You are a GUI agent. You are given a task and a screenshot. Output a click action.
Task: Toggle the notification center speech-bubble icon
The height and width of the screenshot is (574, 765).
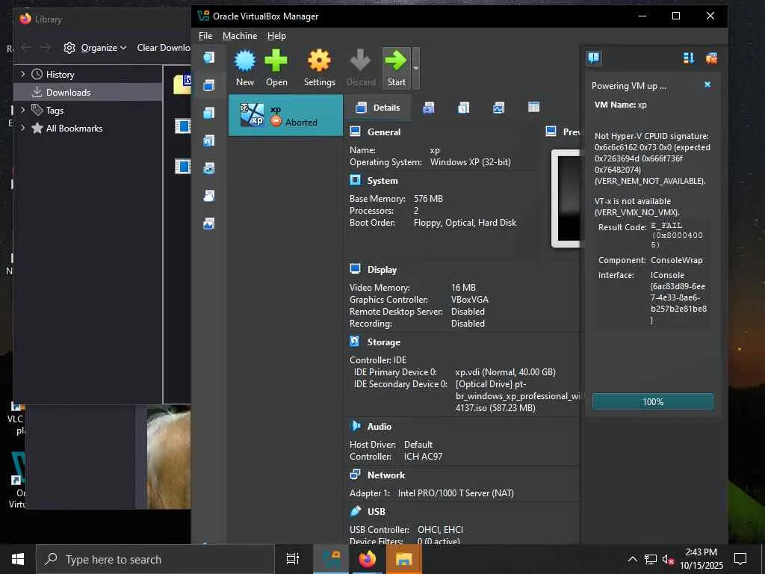(593, 58)
